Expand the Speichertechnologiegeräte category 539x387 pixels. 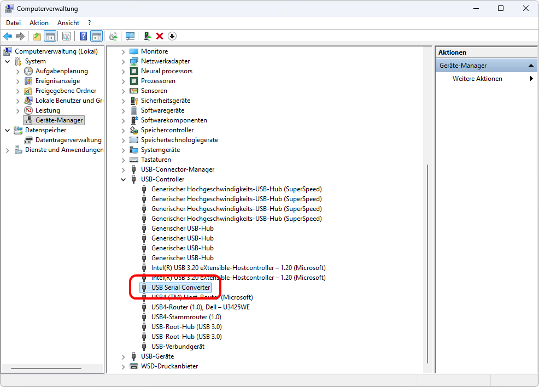(123, 140)
